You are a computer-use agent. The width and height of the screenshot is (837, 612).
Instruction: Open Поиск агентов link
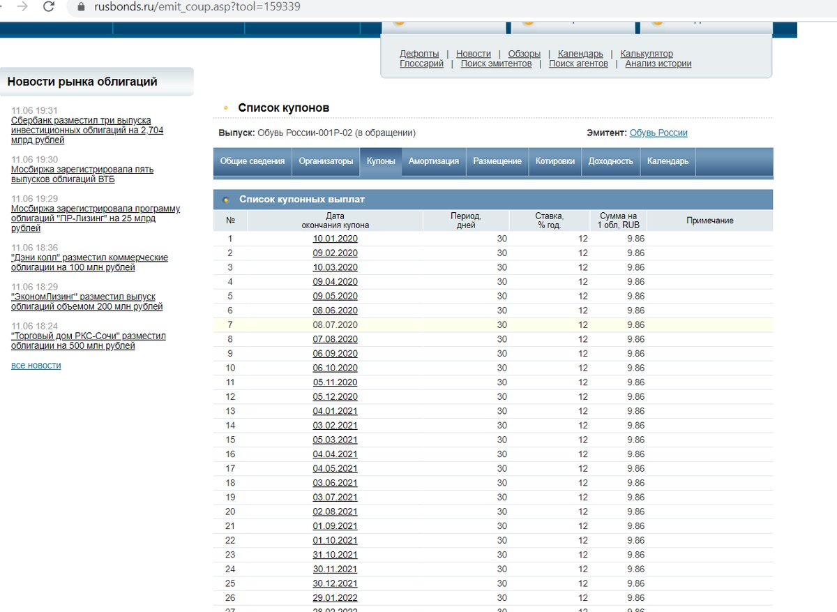578,64
